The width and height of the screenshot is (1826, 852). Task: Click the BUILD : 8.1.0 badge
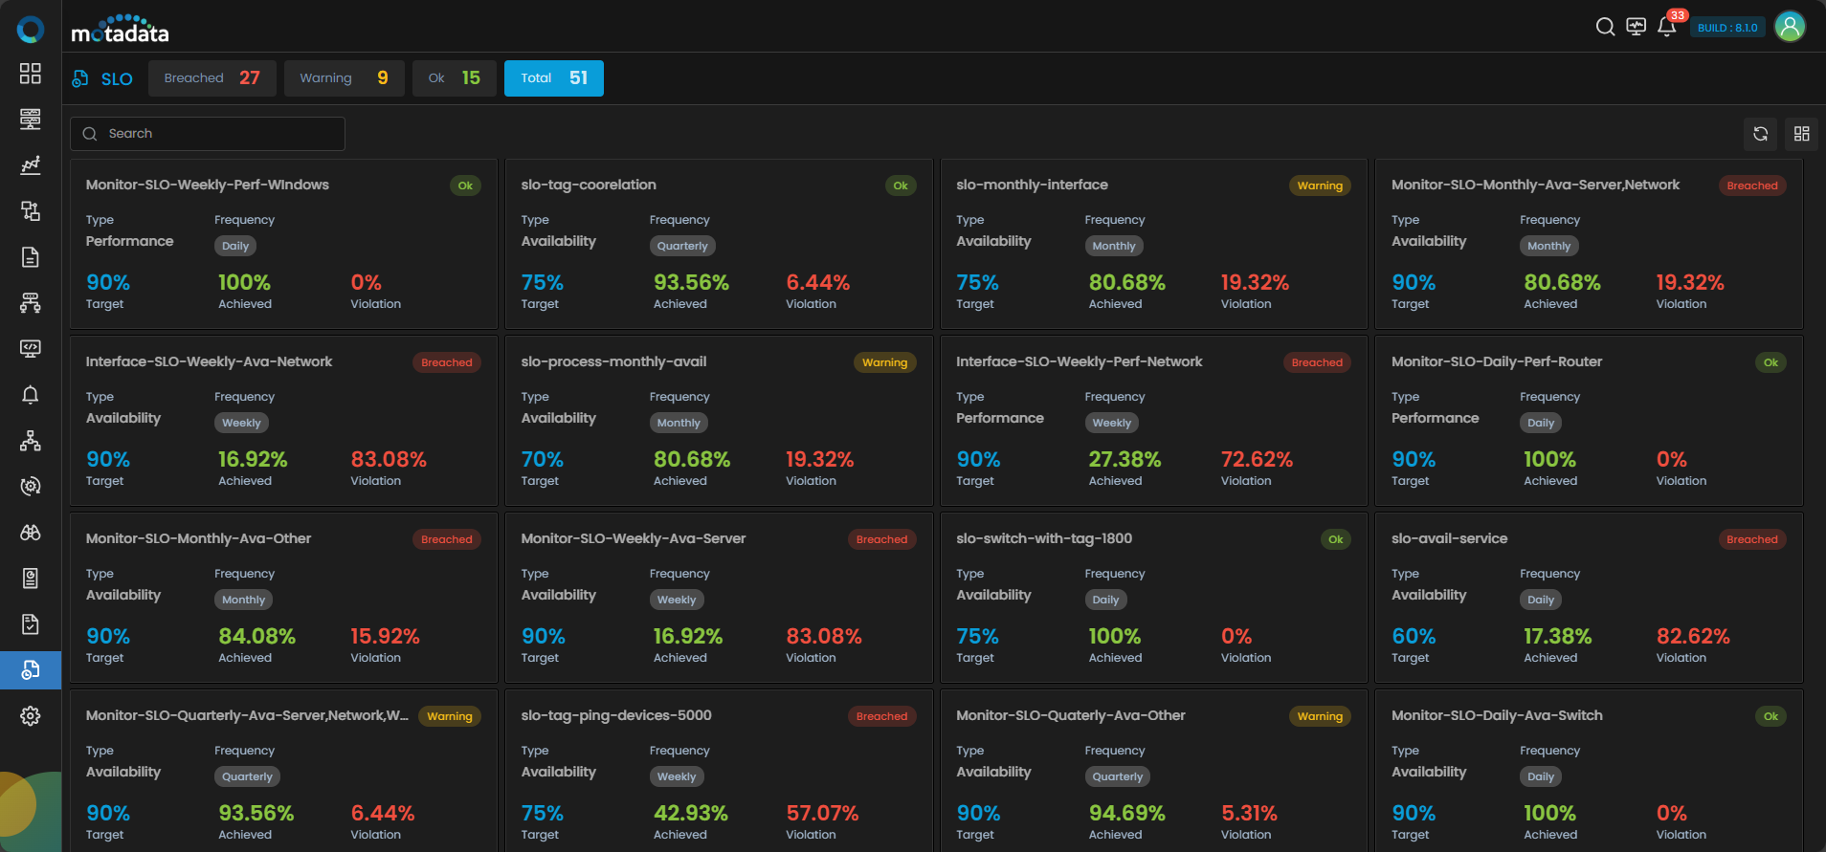1726,28
